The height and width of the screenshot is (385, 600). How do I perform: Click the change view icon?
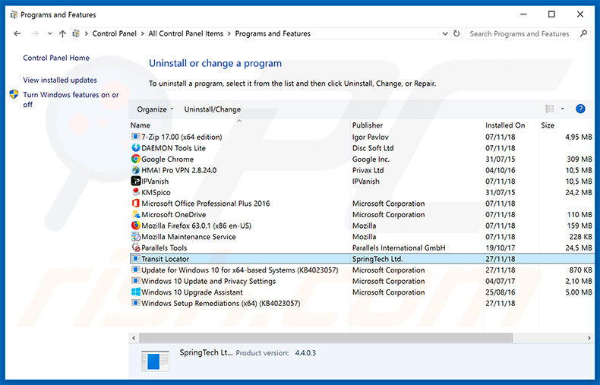click(x=550, y=109)
